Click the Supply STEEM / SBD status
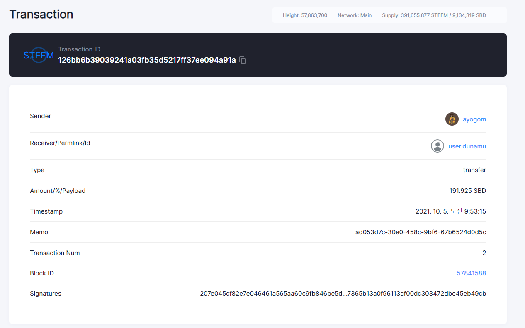The width and height of the screenshot is (525, 328). pyautogui.click(x=434, y=15)
